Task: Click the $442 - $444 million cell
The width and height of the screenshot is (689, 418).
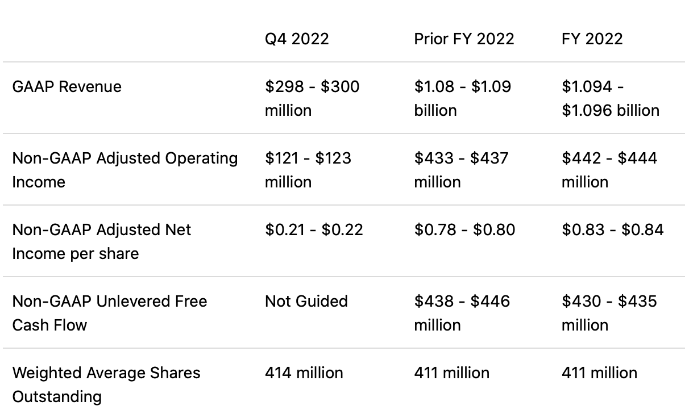Action: click(609, 170)
